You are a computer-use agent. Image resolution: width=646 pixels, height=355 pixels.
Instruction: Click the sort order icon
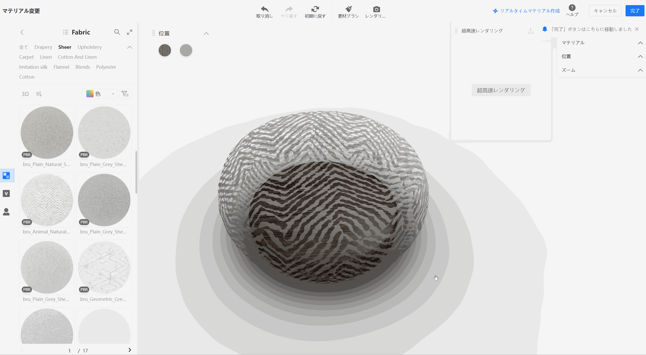pos(39,94)
